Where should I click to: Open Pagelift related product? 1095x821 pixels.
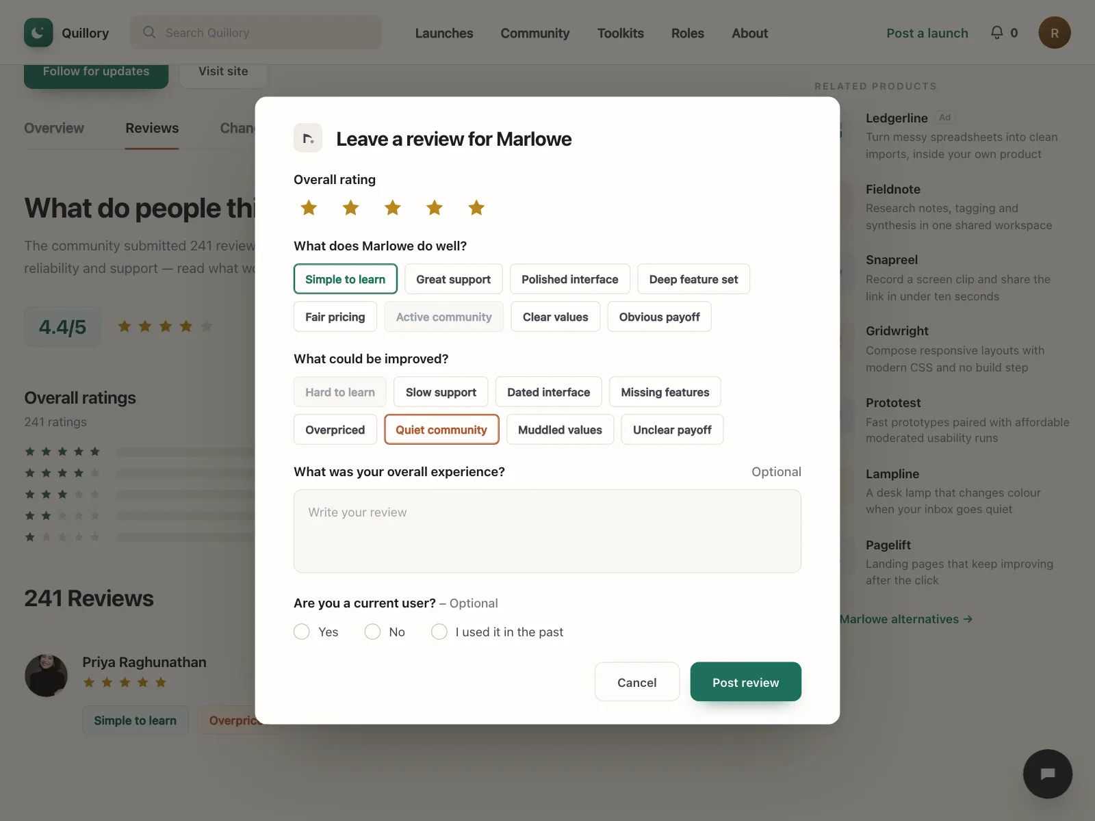click(x=888, y=545)
